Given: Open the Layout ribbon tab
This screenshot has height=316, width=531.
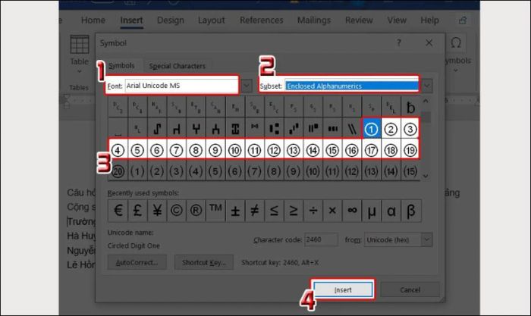Looking at the screenshot, I should click(x=212, y=20).
